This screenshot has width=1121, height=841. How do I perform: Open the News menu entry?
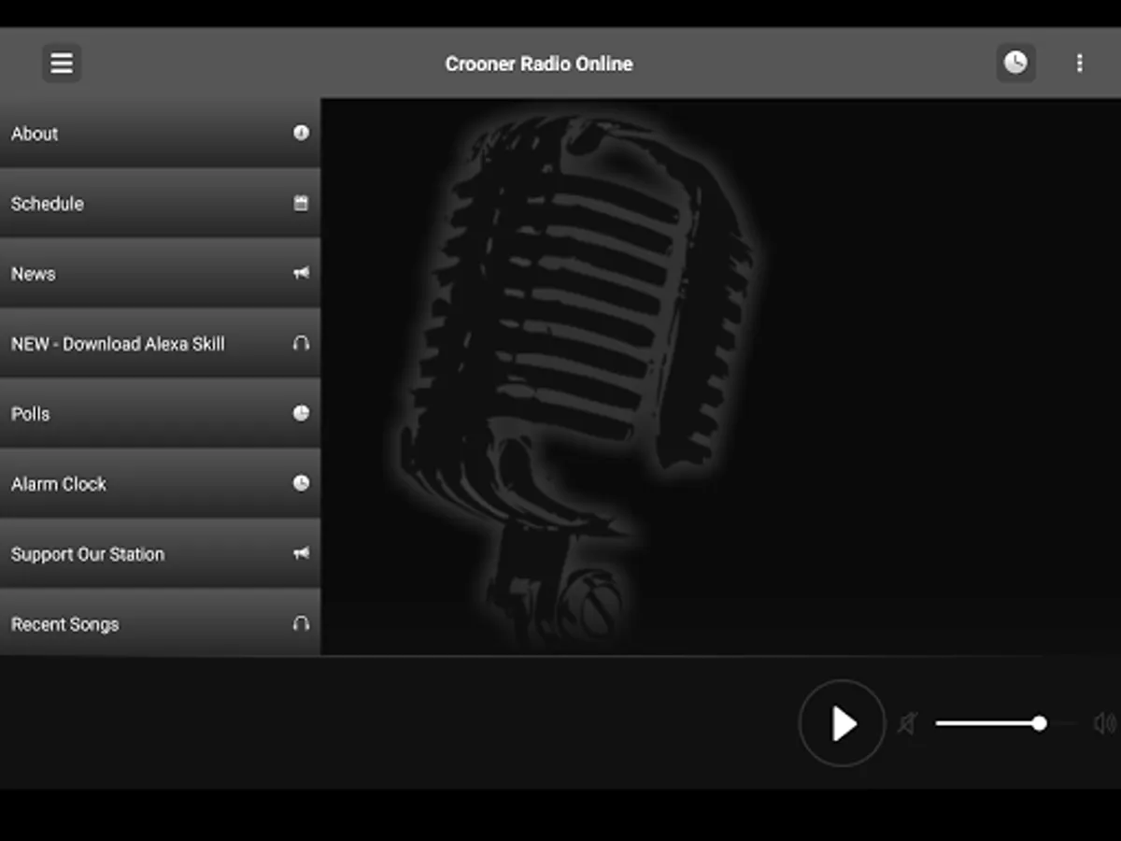160,273
